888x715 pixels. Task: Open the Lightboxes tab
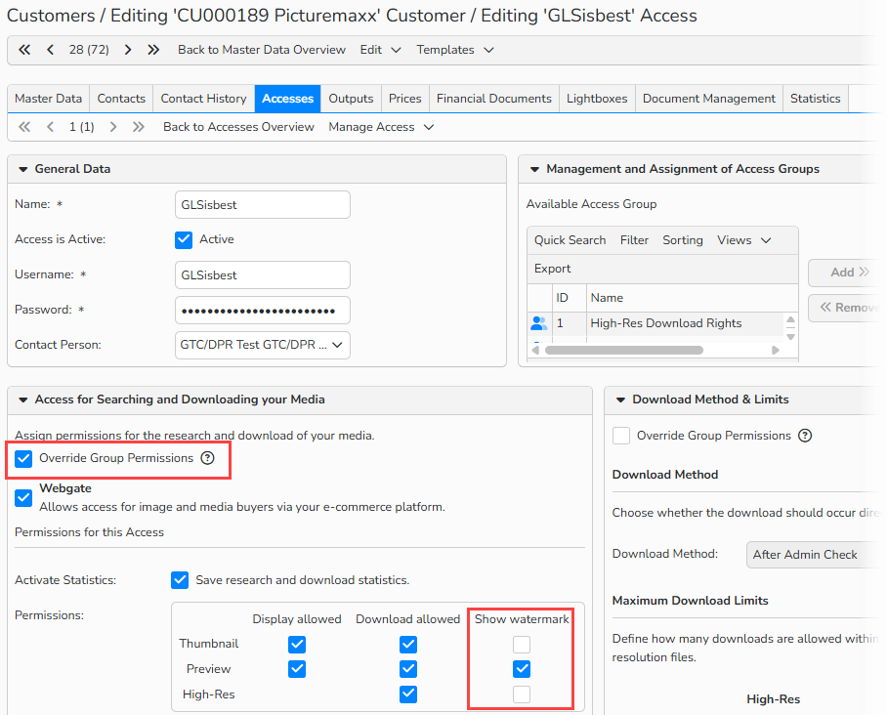tap(597, 99)
